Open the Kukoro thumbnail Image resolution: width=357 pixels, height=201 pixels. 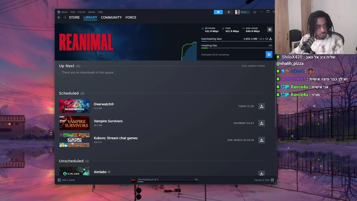click(x=74, y=140)
